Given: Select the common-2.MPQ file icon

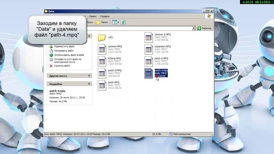Looking at the screenshot, I should coord(149,37).
